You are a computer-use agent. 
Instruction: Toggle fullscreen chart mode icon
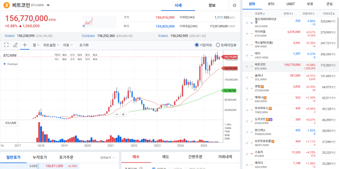coord(6,45)
